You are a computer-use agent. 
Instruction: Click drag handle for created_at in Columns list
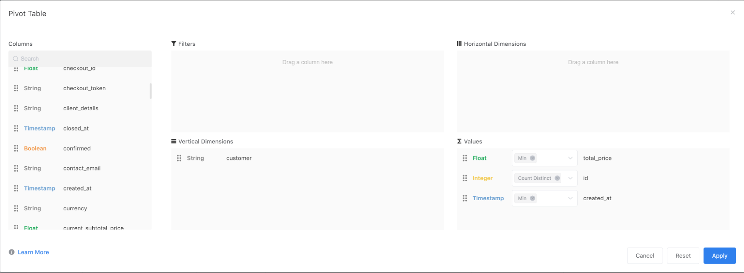point(16,189)
